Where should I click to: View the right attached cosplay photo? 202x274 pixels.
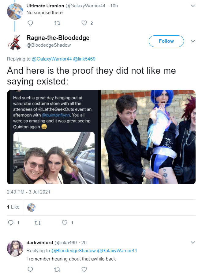coord(148,137)
